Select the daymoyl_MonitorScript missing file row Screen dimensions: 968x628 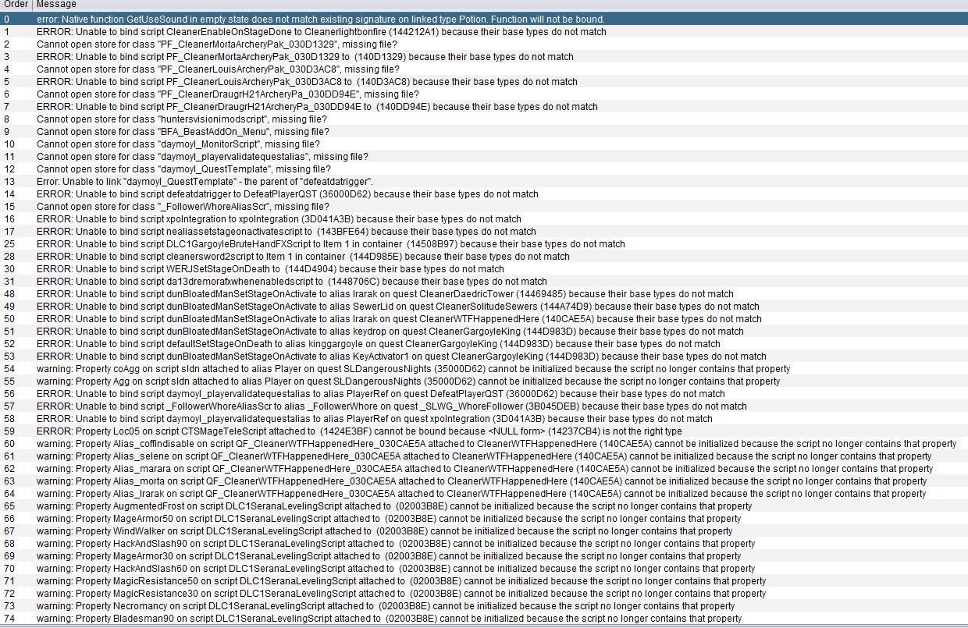(x=178, y=144)
